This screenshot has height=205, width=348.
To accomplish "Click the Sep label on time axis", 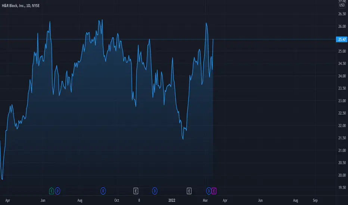I will [x=316, y=201].
